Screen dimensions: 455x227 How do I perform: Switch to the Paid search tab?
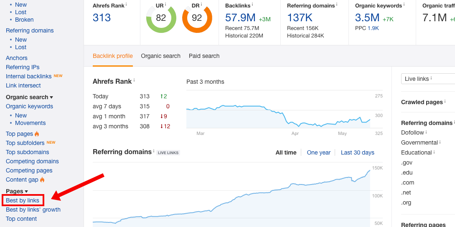click(204, 56)
